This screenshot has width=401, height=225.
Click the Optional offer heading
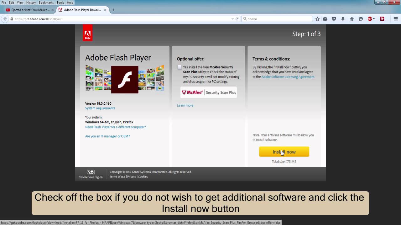tap(190, 59)
